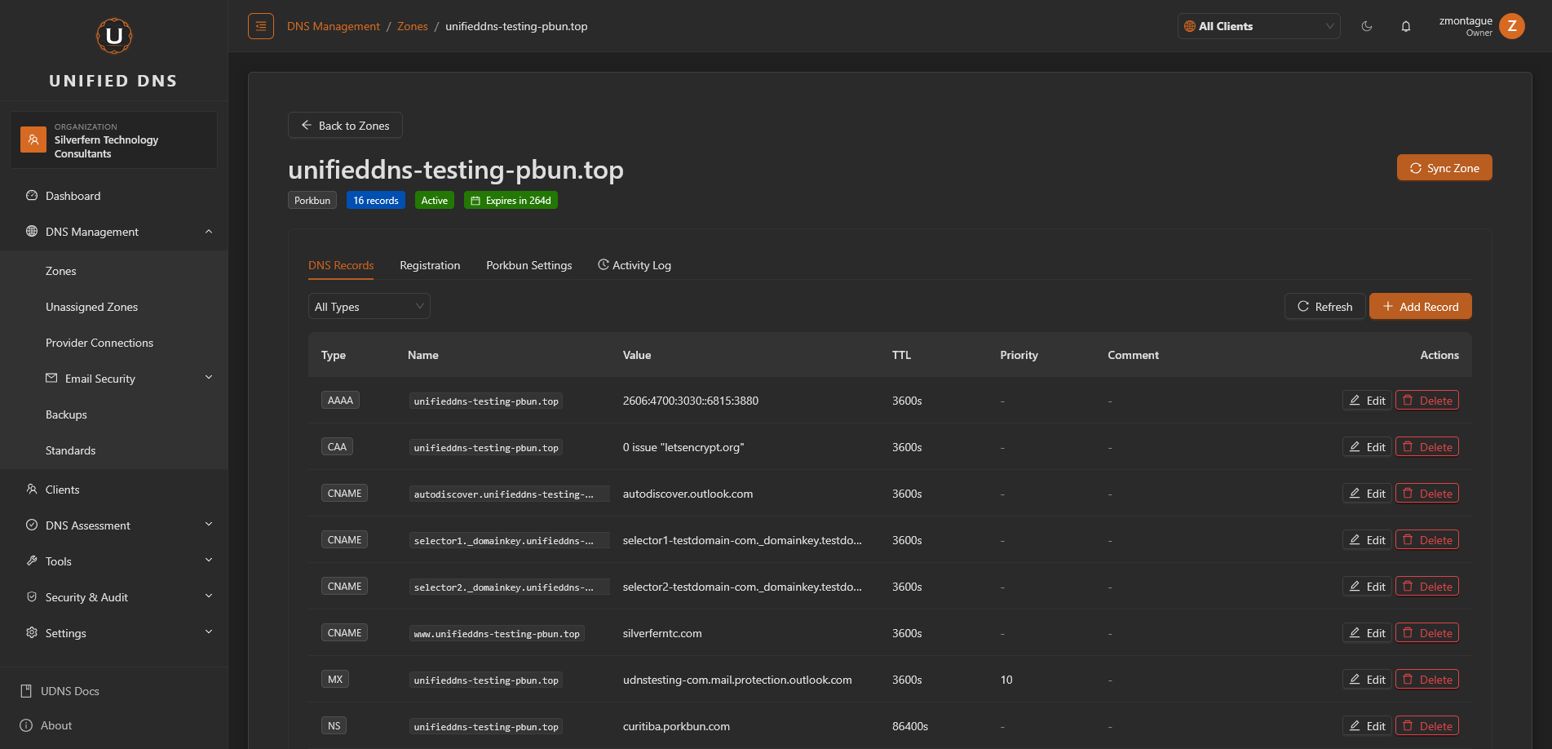Click the Priority column header
Screen dimensions: 1552x749
(1019, 355)
